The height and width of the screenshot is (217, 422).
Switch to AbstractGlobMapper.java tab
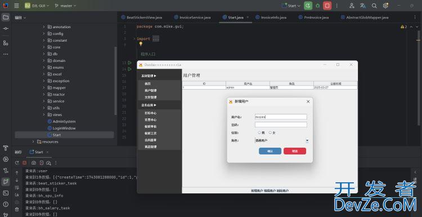[365, 17]
